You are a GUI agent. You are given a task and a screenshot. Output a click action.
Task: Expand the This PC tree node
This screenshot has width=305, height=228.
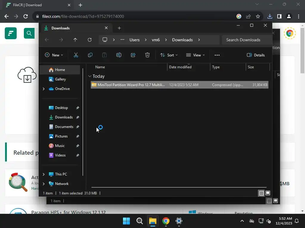43,174
